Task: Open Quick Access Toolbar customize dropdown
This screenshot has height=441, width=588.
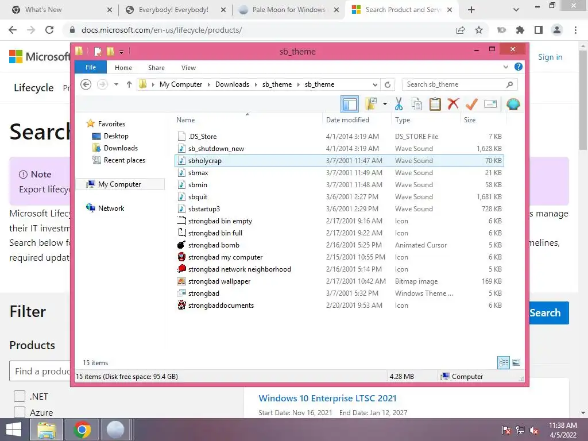Action: (122, 52)
